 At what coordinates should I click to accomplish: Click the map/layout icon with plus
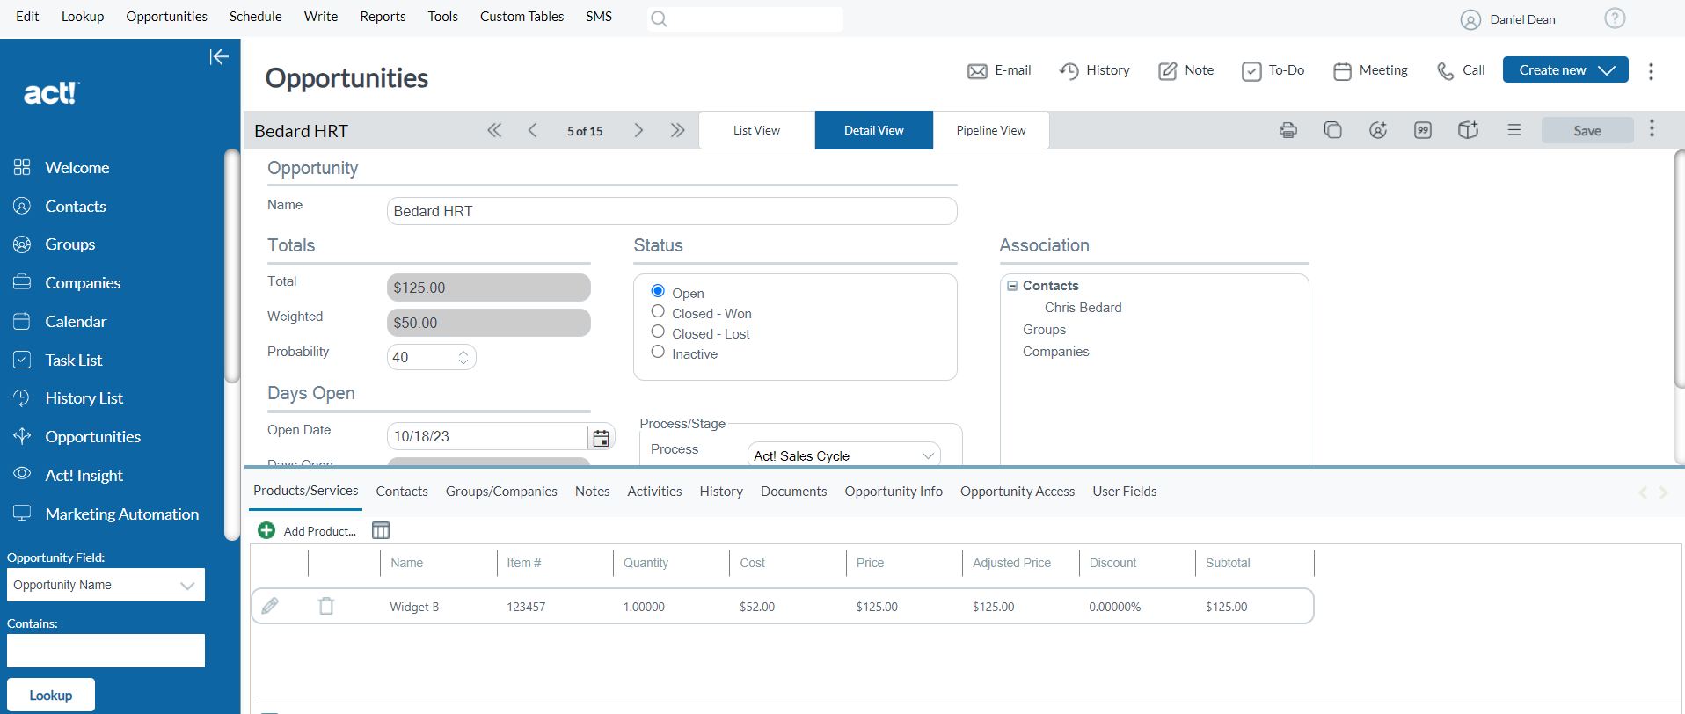click(1468, 130)
